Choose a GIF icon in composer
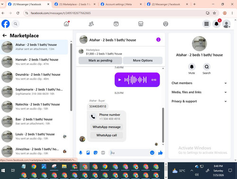 [x=103, y=152]
